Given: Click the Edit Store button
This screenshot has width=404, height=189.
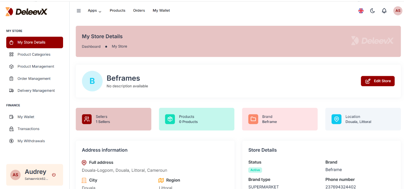Looking at the screenshot, I should [x=378, y=81].
